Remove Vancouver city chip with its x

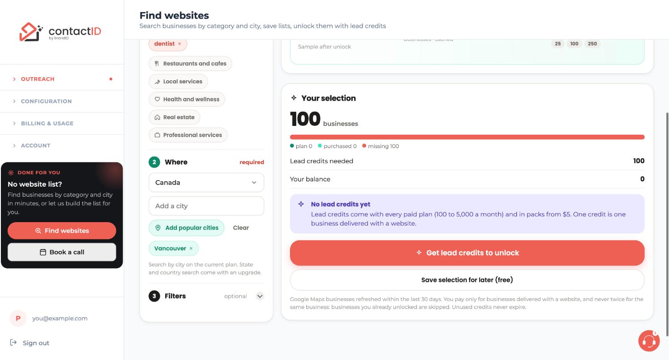(191, 249)
